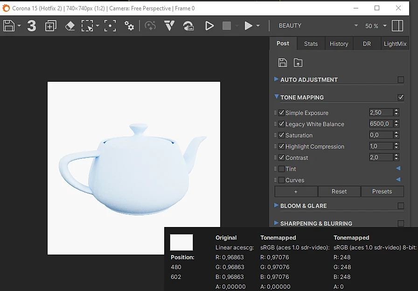Image resolution: width=418 pixels, height=291 pixels.
Task: Click the render settings gears icon
Action: tap(129, 26)
